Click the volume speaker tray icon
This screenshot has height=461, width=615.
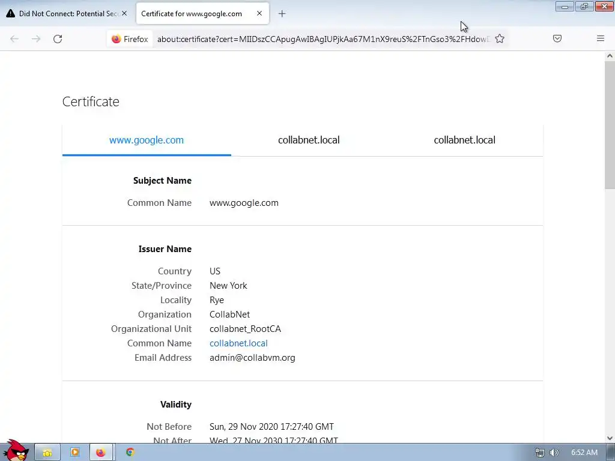pyautogui.click(x=554, y=453)
